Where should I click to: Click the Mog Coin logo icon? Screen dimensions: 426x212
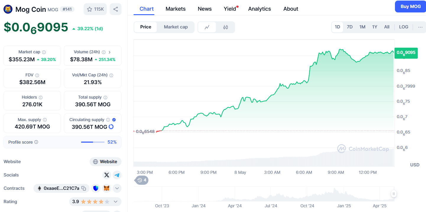8,9
